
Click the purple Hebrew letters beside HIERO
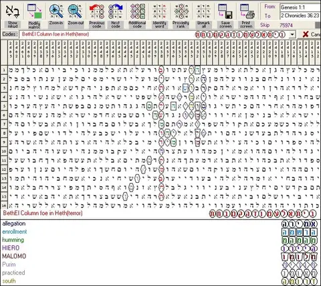(299, 248)
